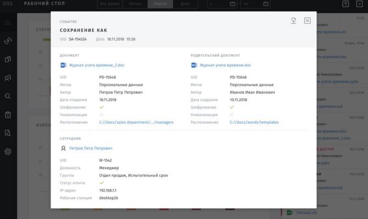Click Excel icon beside Таблица.xls in background
This screenshot has width=368, height=219.
(289, 212)
